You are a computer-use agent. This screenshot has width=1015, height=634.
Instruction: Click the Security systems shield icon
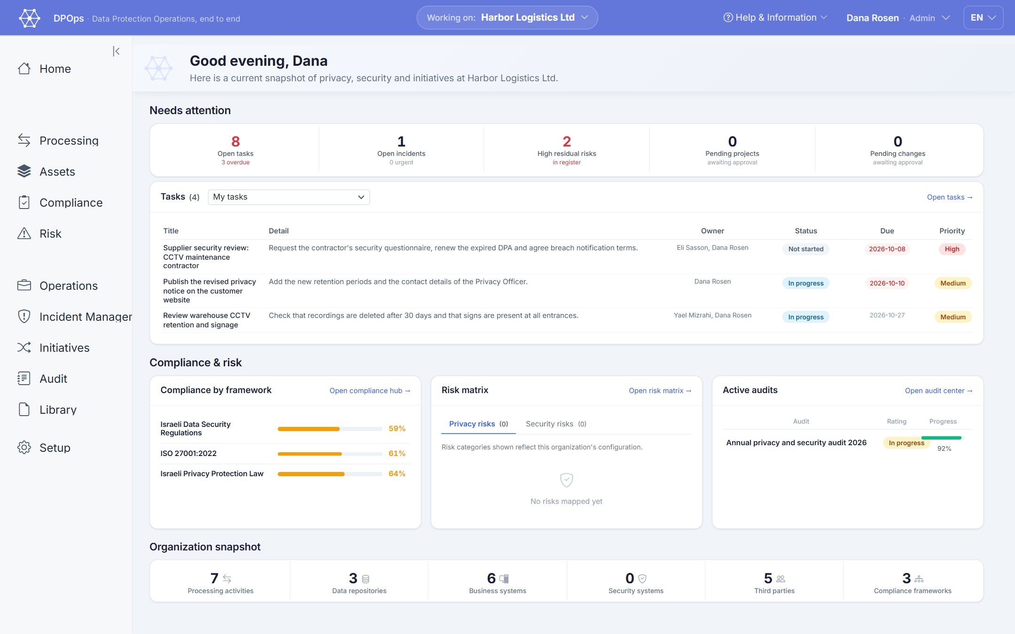642,579
